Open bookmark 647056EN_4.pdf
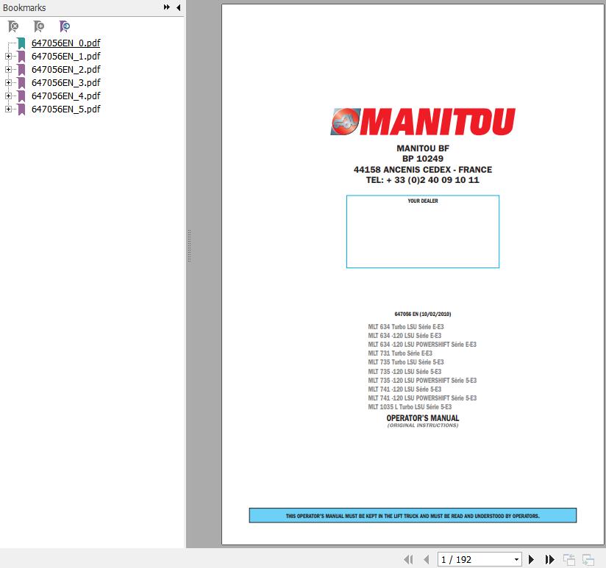This screenshot has width=606, height=568. (65, 96)
